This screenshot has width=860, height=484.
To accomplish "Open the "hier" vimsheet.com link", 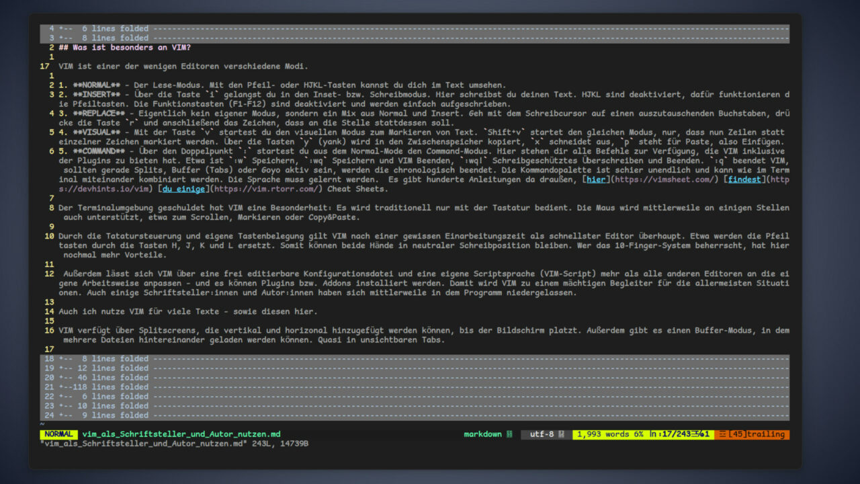I will point(597,179).
